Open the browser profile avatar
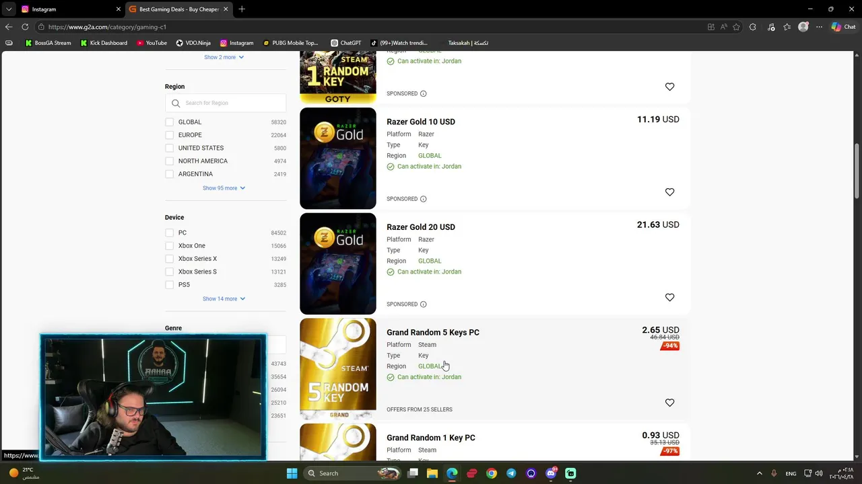This screenshot has height=484, width=862. point(803,27)
